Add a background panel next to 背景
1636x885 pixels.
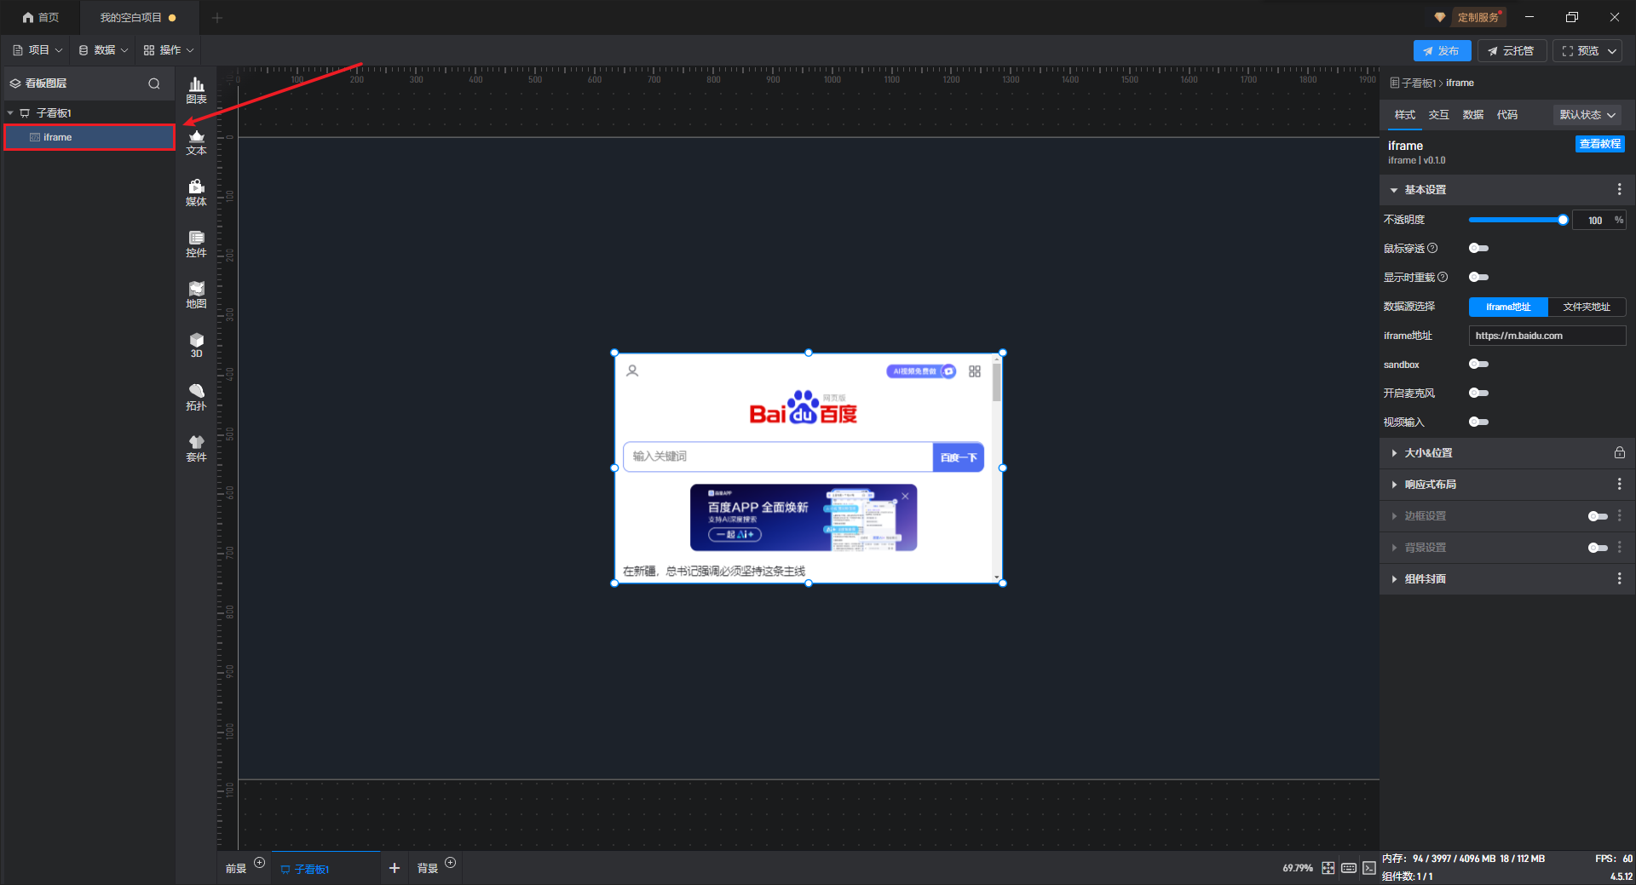pyautogui.click(x=451, y=863)
